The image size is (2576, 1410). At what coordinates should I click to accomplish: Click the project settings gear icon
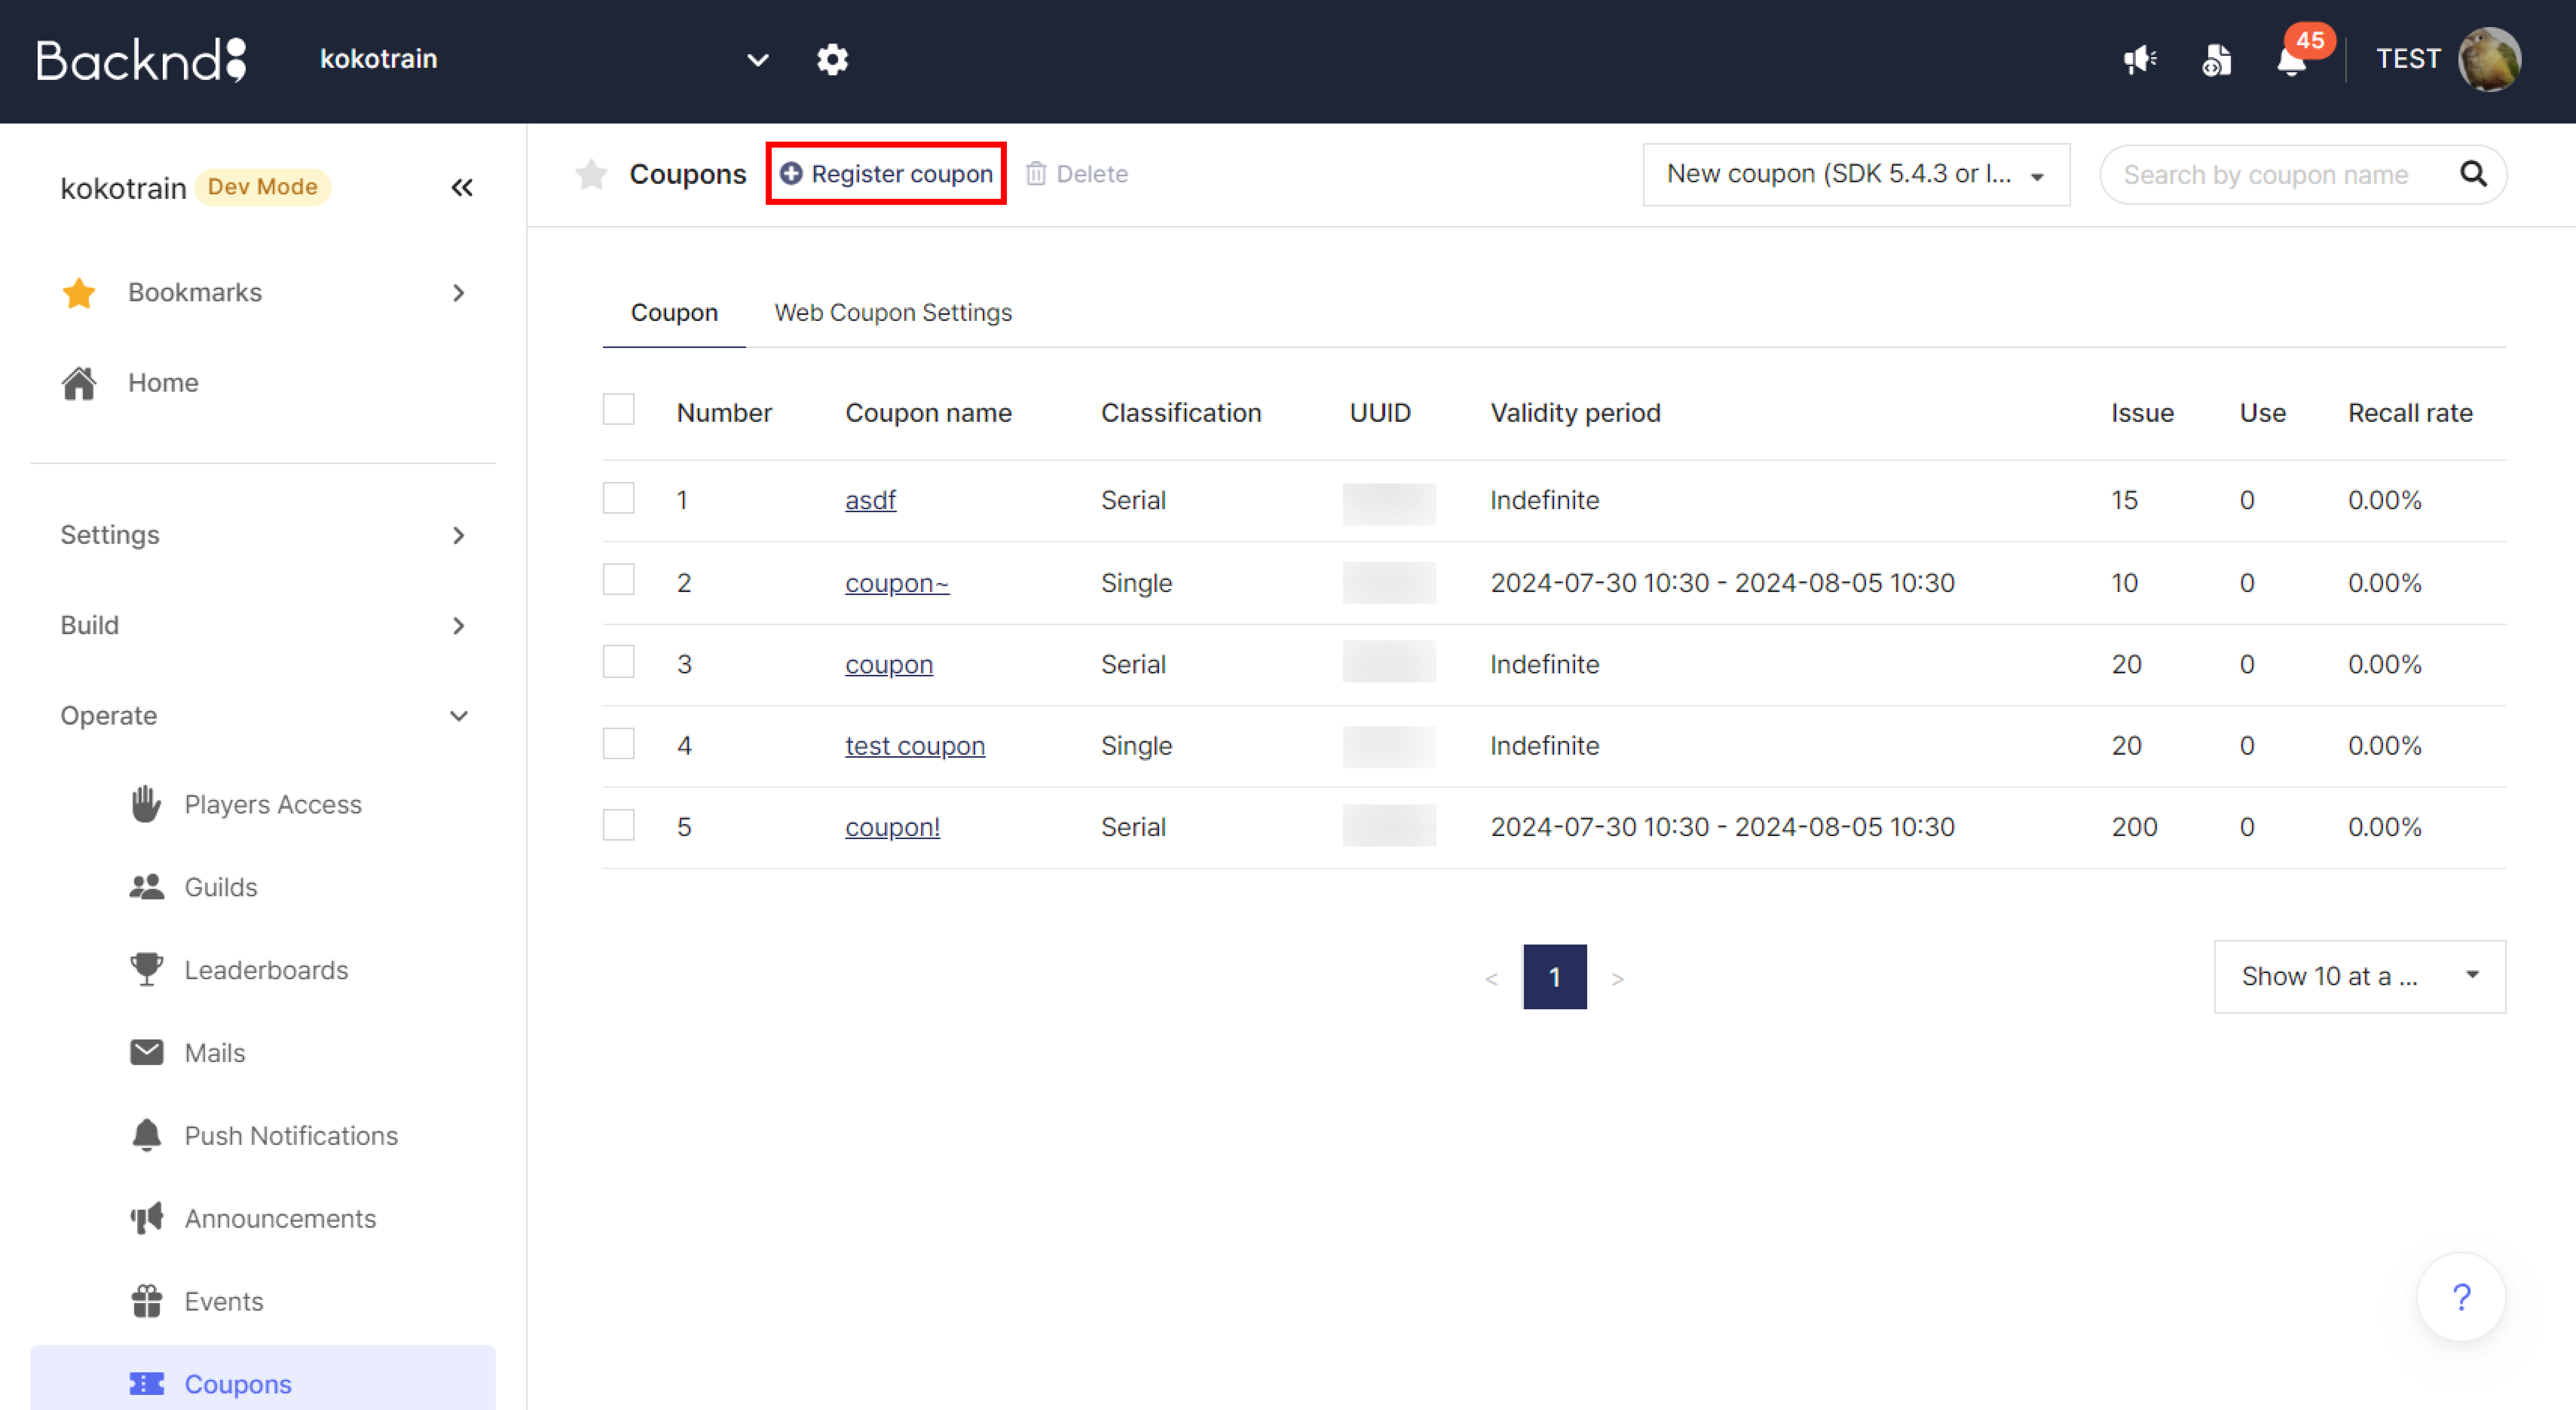tap(832, 60)
